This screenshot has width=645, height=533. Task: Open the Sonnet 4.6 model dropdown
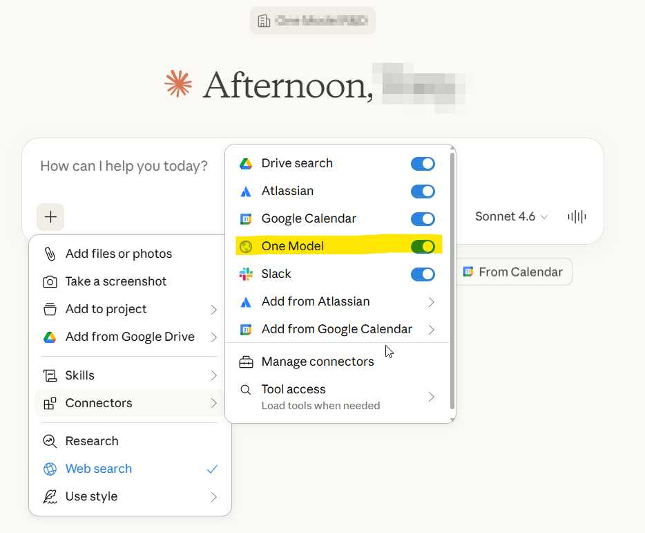point(511,217)
